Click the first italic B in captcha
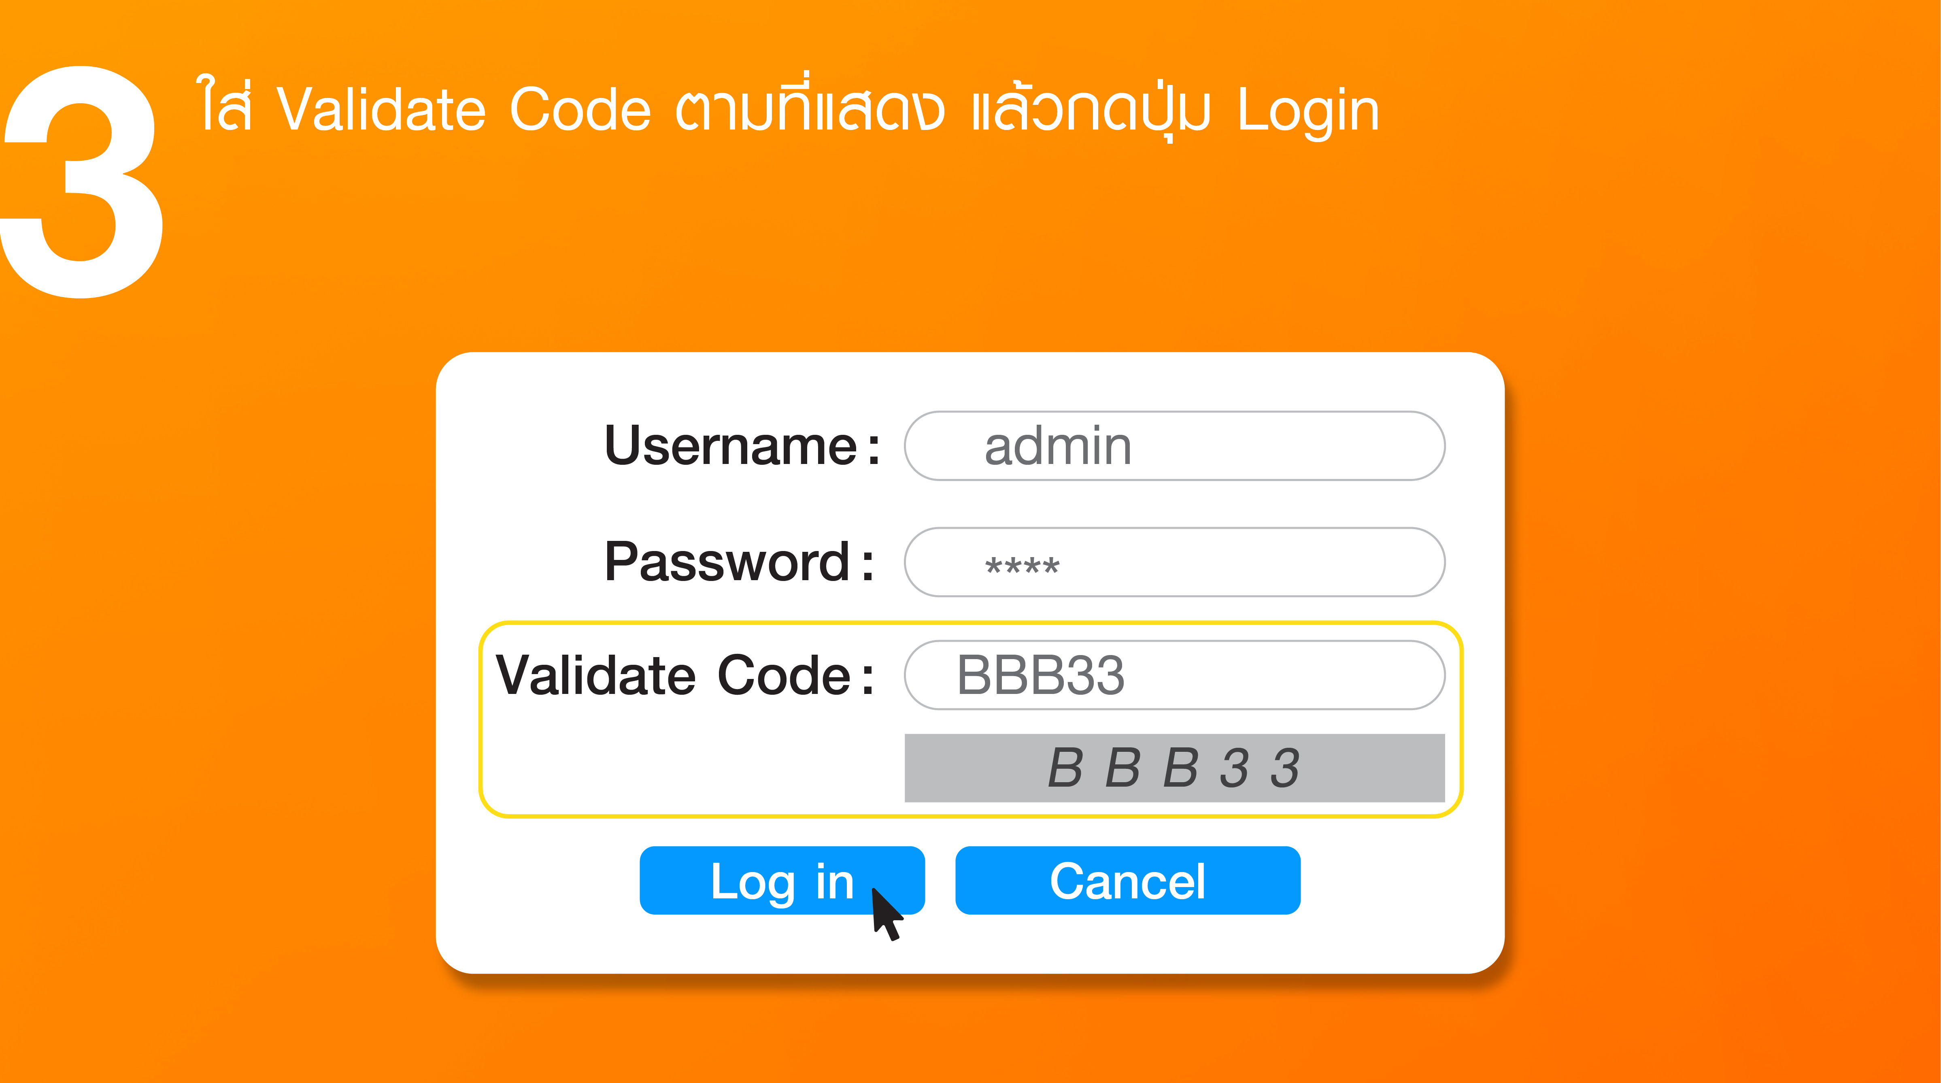 coord(1065,768)
